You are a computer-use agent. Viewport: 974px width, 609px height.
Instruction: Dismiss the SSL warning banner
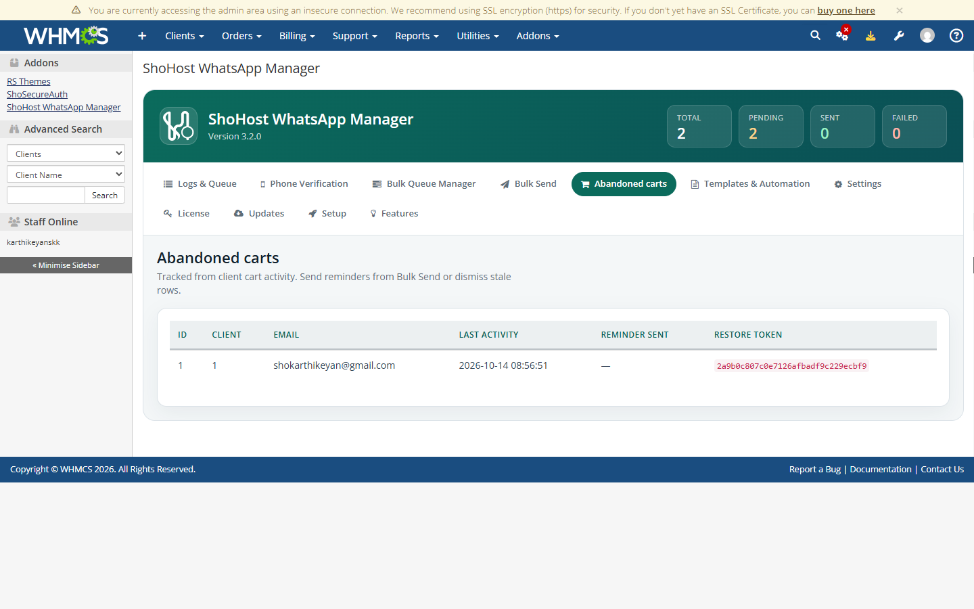(x=899, y=10)
